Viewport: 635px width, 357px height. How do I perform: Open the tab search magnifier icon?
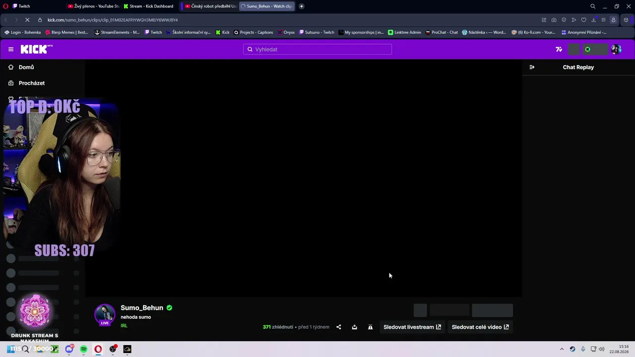[593, 6]
